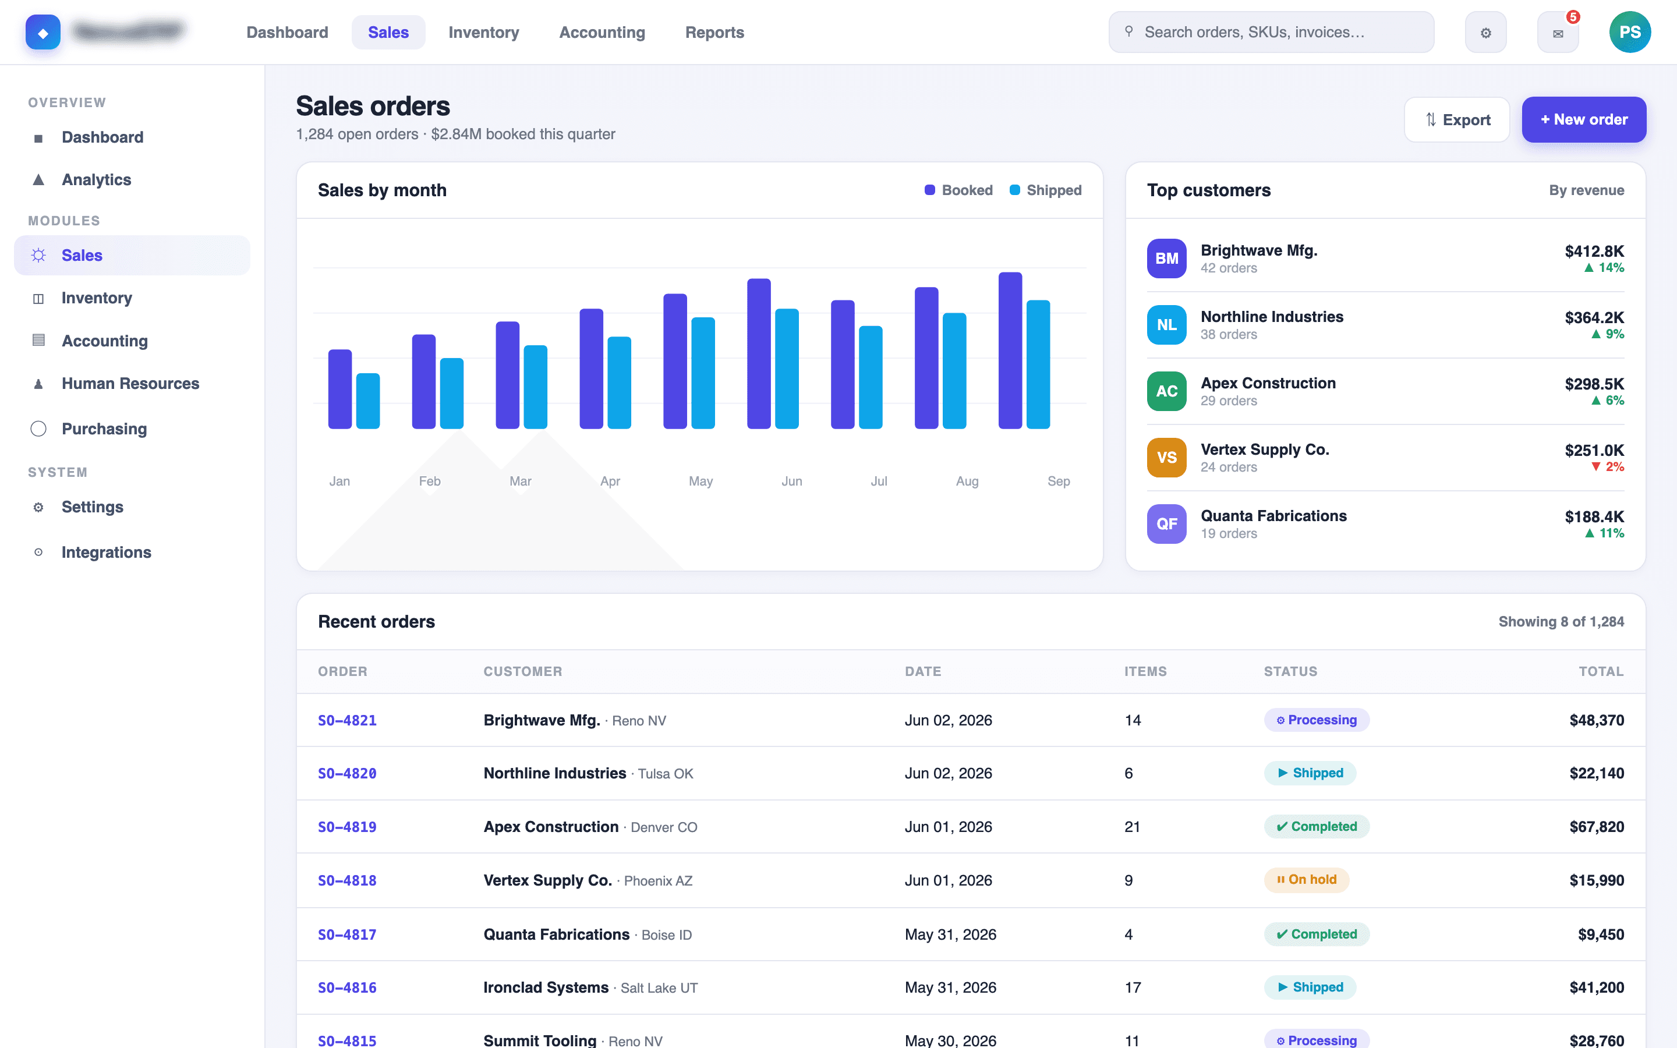1677x1048 pixels.
Task: Click the Human Resources person icon
Action: (39, 383)
